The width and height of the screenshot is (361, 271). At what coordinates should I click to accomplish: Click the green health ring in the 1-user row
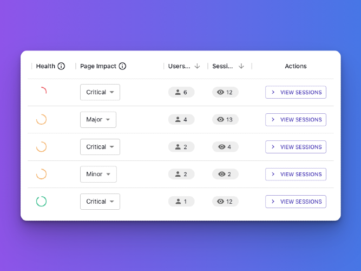(x=42, y=201)
